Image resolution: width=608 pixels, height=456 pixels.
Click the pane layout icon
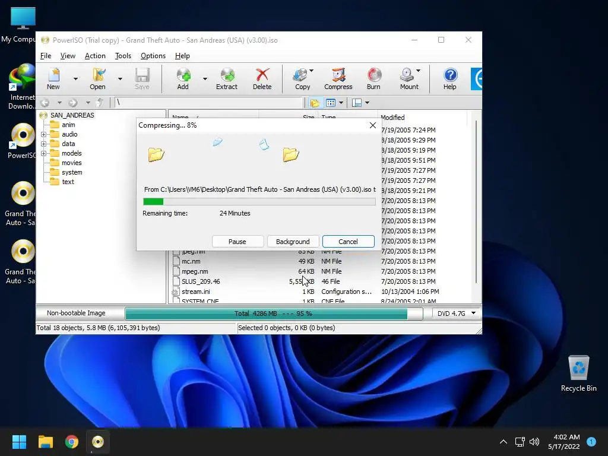(357, 103)
